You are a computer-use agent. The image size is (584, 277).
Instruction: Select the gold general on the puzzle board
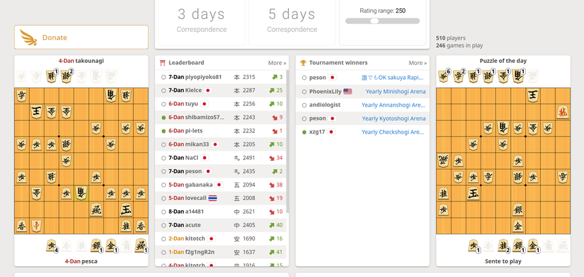[x=518, y=226]
